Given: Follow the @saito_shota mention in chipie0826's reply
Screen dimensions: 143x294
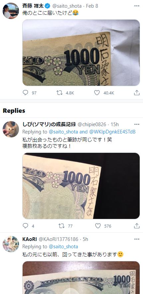Looking at the screenshot, I should coord(64,132).
